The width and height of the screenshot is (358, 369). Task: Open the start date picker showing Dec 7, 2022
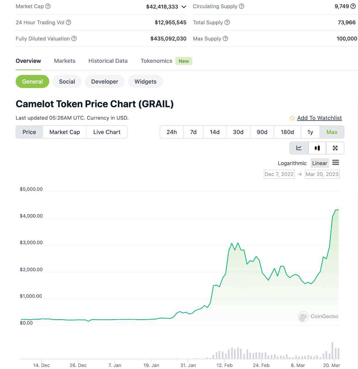279,174
